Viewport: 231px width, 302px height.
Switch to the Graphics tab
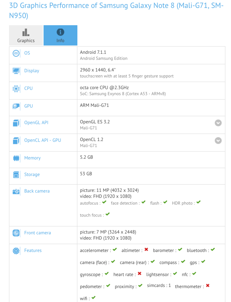26,35
